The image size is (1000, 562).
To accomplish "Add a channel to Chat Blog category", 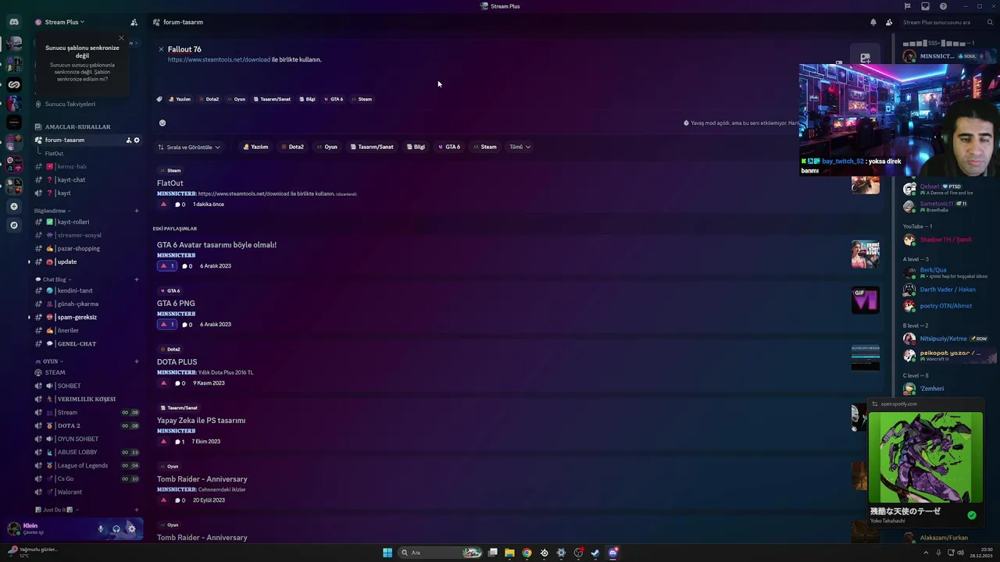I will pos(137,279).
